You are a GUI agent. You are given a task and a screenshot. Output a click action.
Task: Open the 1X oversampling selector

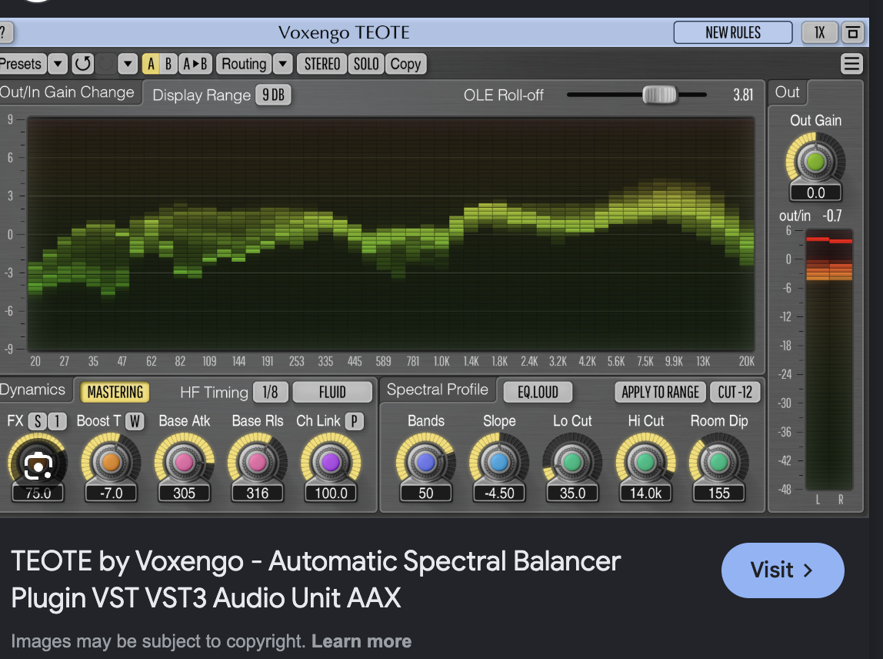[x=820, y=32]
